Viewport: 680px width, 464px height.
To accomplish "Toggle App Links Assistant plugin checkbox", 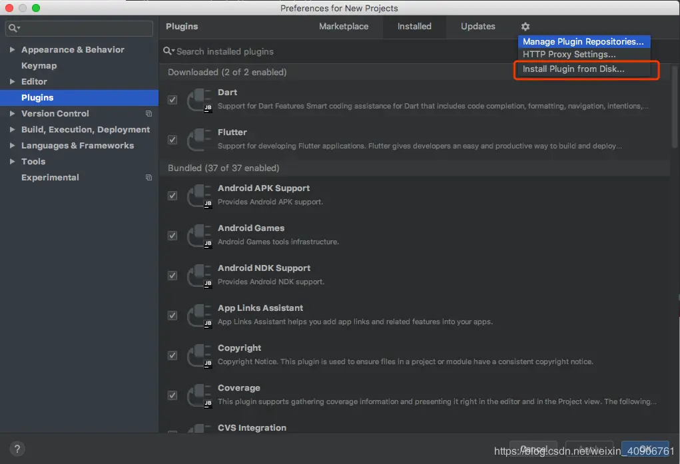I will [x=172, y=316].
